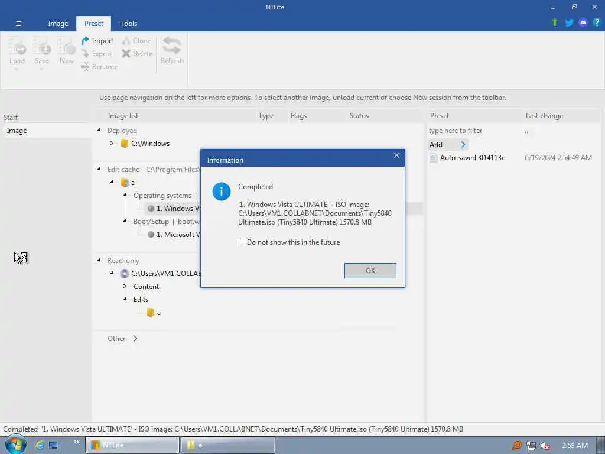Click the Flags column header
605x454 pixels.
click(x=298, y=116)
